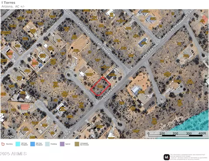Click the VEREDA PATRIA label beside the red parcel

click(108, 93)
